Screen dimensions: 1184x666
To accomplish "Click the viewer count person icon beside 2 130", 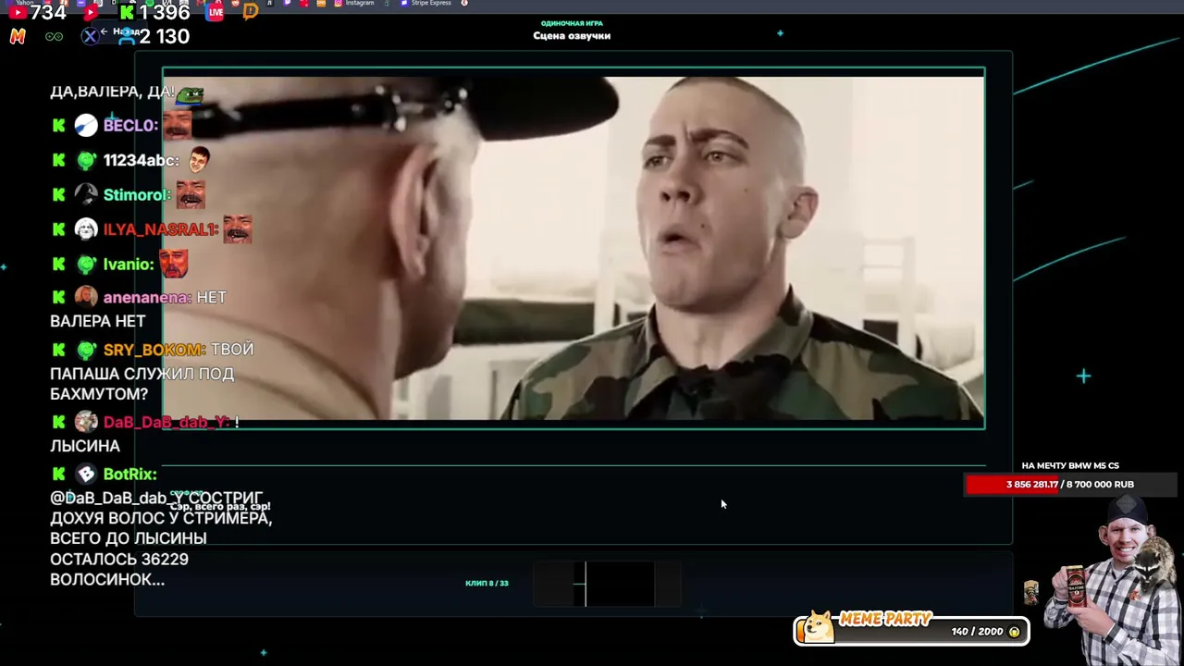I will click(128, 37).
